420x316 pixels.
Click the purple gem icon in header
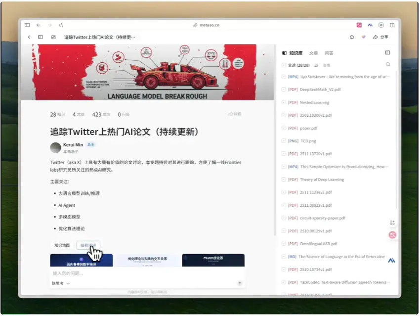(x=364, y=37)
